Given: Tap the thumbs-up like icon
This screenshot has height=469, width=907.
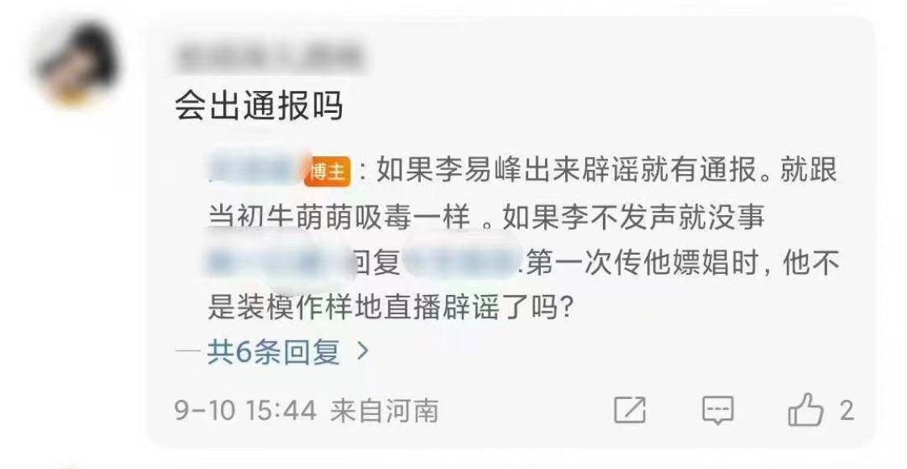Looking at the screenshot, I should point(805,410).
